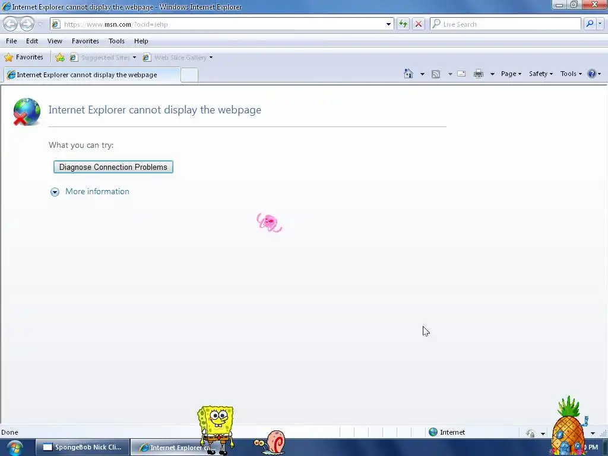The width and height of the screenshot is (608, 456).
Task: Click the RSS feeds icon in the command bar
Action: (436, 74)
